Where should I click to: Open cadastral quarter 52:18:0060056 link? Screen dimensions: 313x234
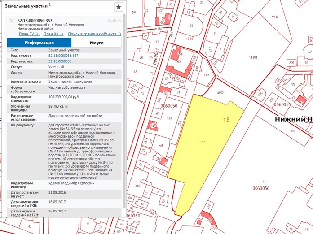[60, 61]
